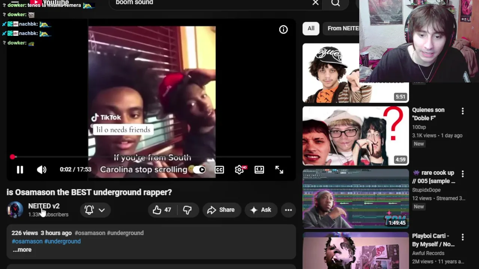Open the Ask AI button
The image size is (479, 269).
(261, 210)
